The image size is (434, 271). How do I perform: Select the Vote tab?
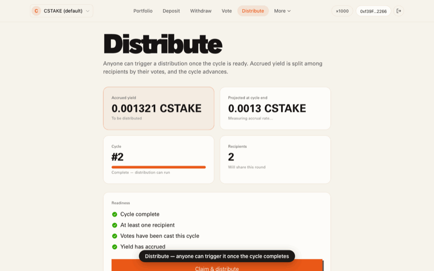click(227, 11)
